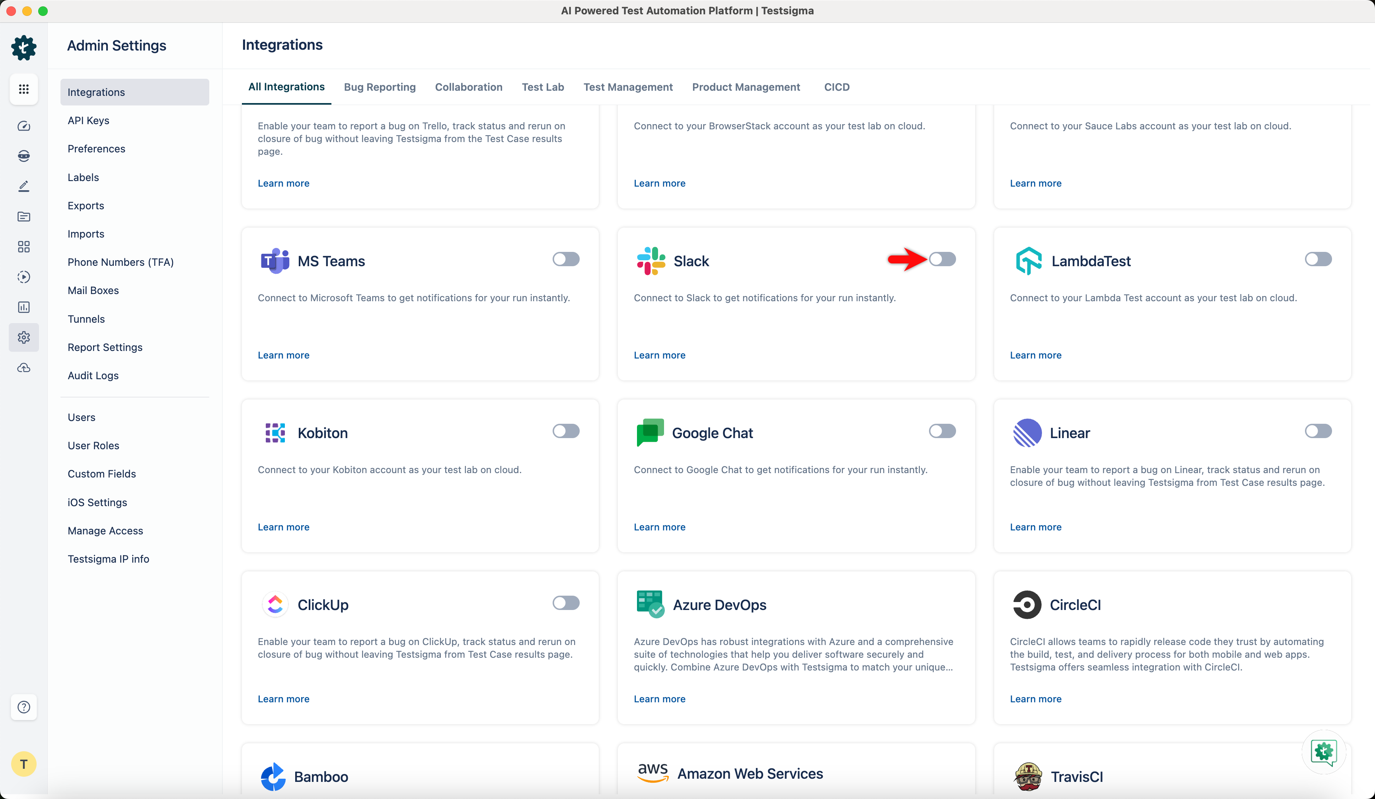Screen dimensions: 1375x799
Task: Switch to the Bug Reporting tab
Action: [380, 87]
